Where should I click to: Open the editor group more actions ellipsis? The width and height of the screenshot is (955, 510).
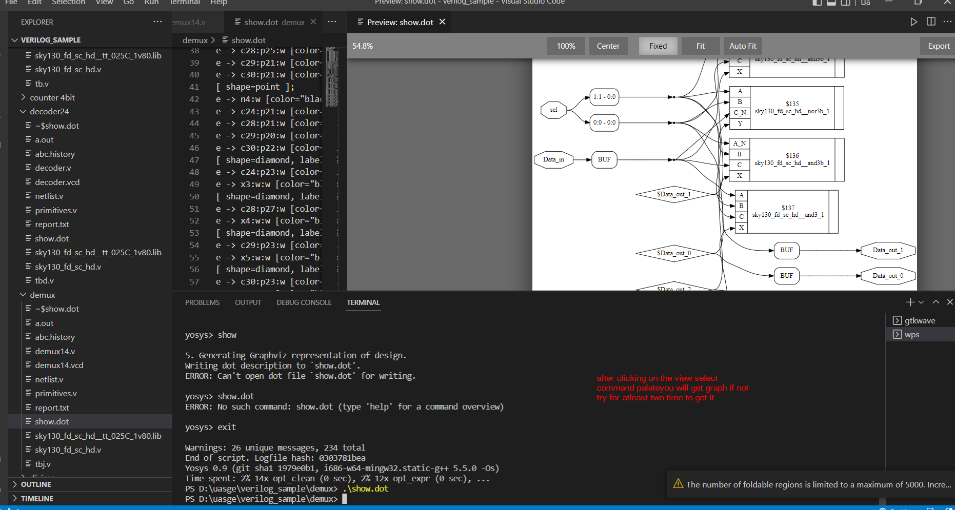(x=332, y=22)
